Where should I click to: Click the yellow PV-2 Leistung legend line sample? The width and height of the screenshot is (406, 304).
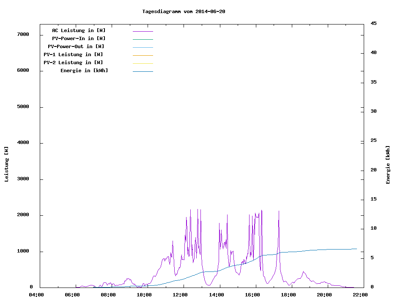pos(143,63)
